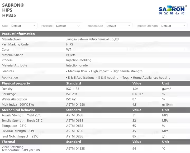This screenshot has height=153, width=190.
Task: Click the Process value 'Injection molding'
Action: pyautogui.click(x=79, y=60)
